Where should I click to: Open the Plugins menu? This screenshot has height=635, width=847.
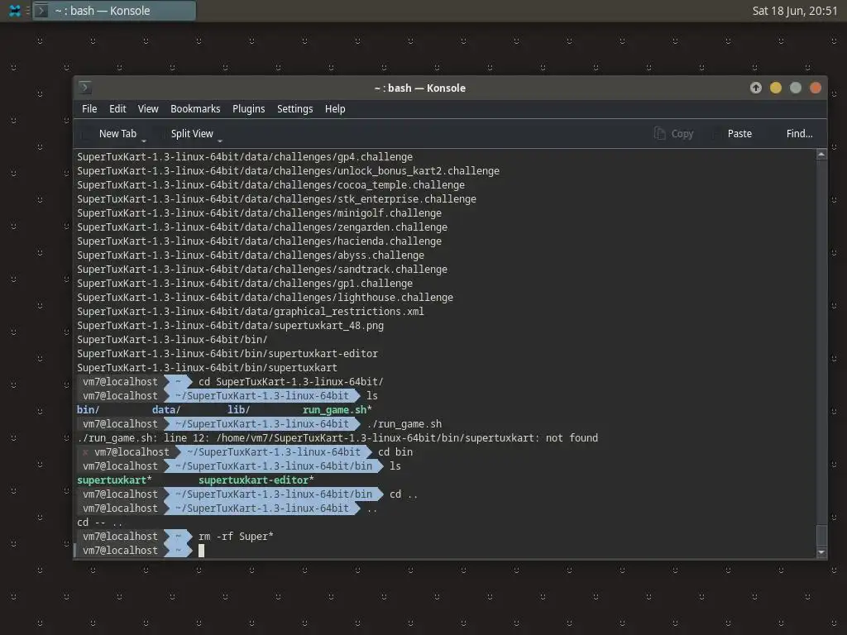pyautogui.click(x=248, y=109)
